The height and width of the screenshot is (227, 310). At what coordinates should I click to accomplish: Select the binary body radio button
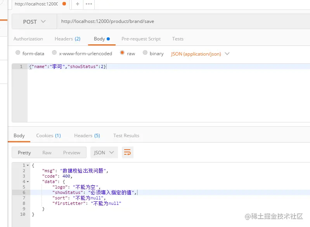145,53
